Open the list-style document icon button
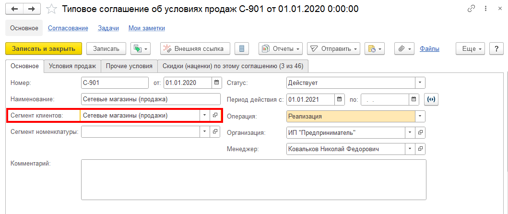 coord(242,48)
